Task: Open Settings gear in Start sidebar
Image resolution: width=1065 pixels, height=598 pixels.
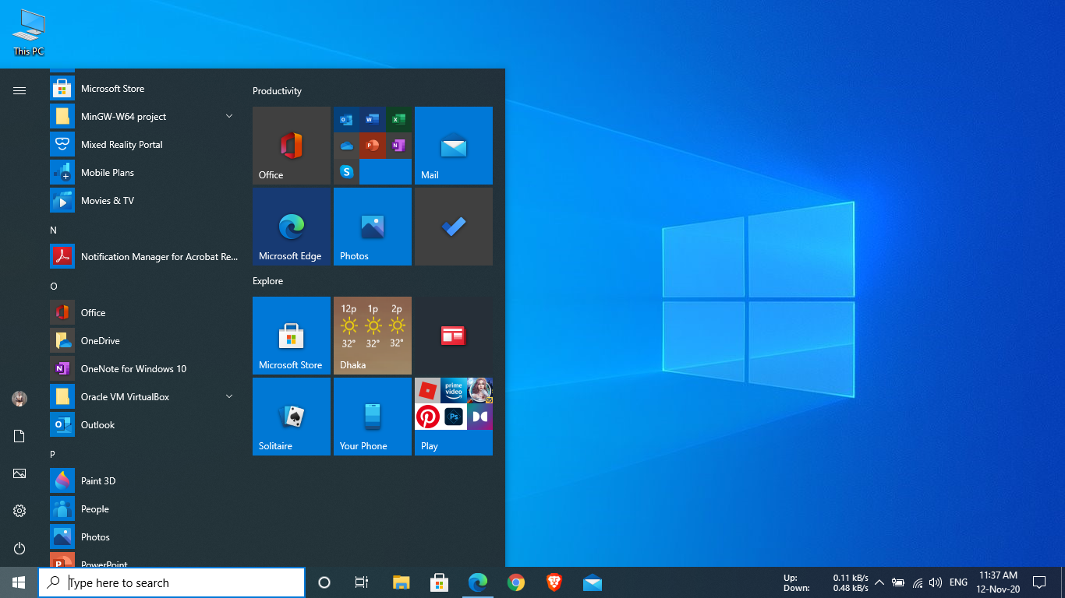Action: click(19, 511)
